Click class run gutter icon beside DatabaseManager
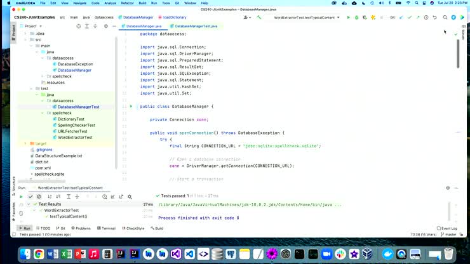470x264 pixels. pos(131,107)
